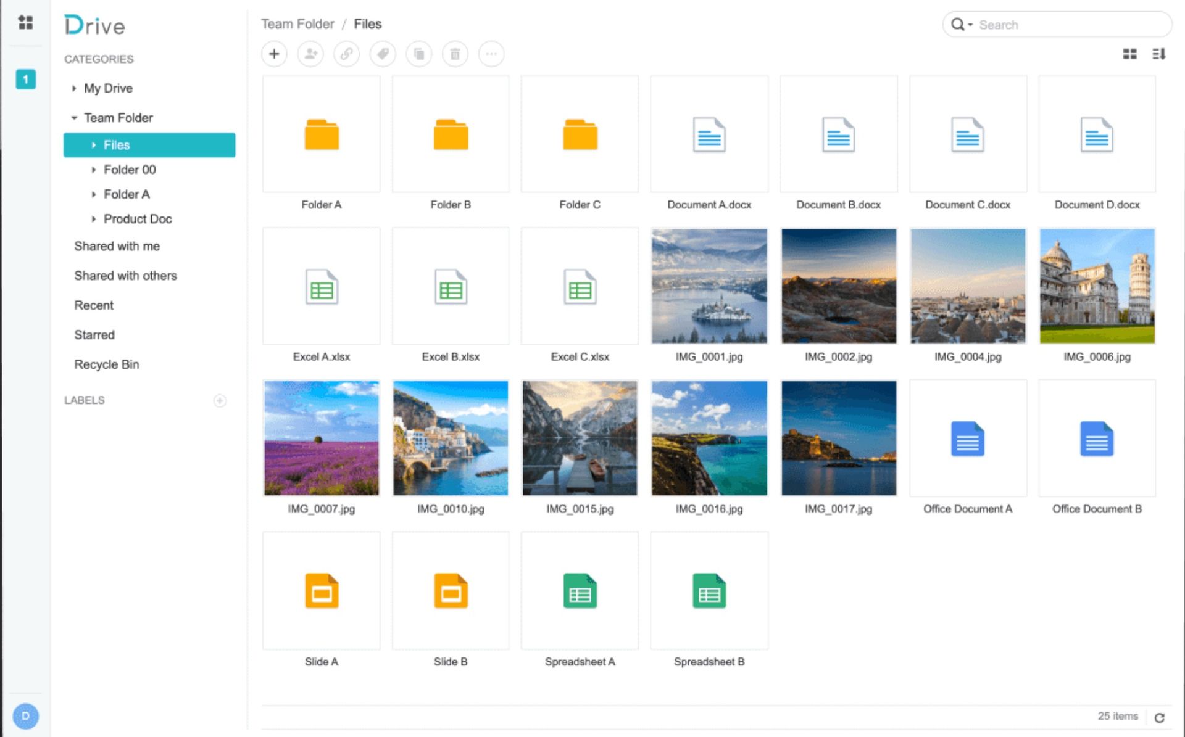Open the more actions ellipsis button
This screenshot has width=1185, height=737.
pos(491,54)
